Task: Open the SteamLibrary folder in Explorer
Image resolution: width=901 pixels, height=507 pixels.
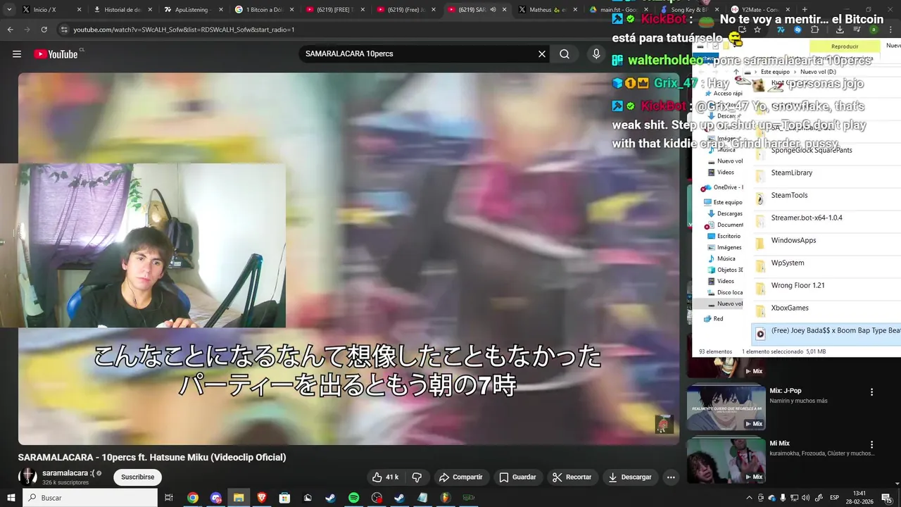Action: tap(791, 173)
